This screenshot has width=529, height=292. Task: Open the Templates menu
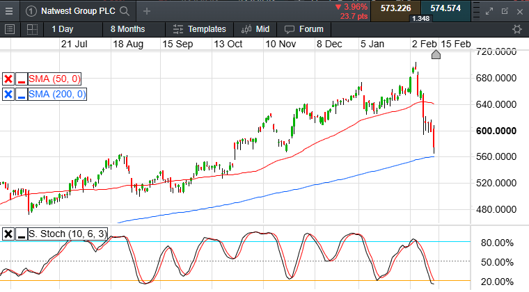point(199,29)
